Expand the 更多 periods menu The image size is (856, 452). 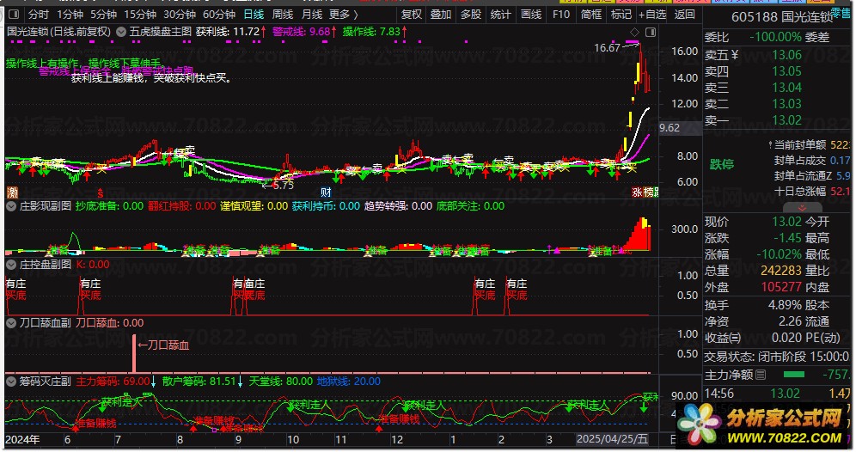pos(344,15)
